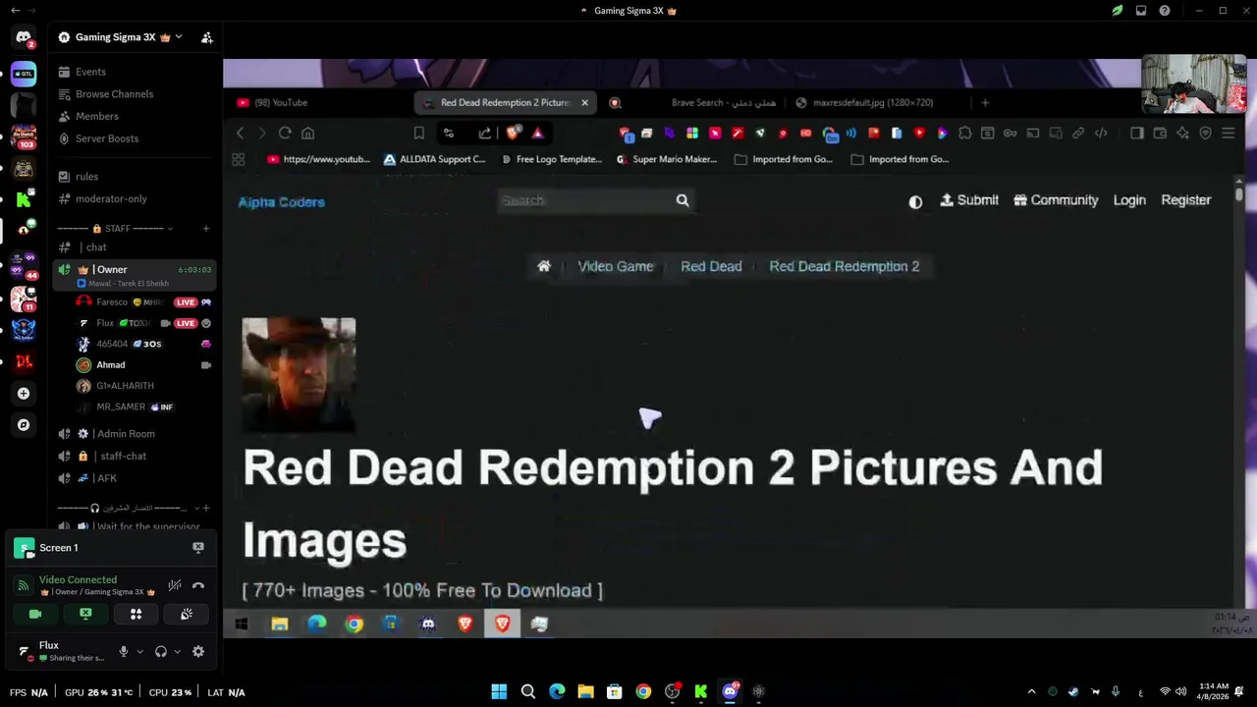1257x707 pixels.
Task: Click Alpha Coders site logo
Action: [x=281, y=202]
